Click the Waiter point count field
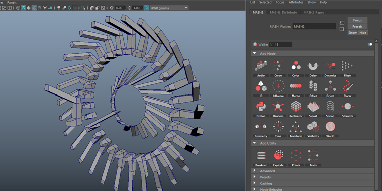 (x=280, y=44)
